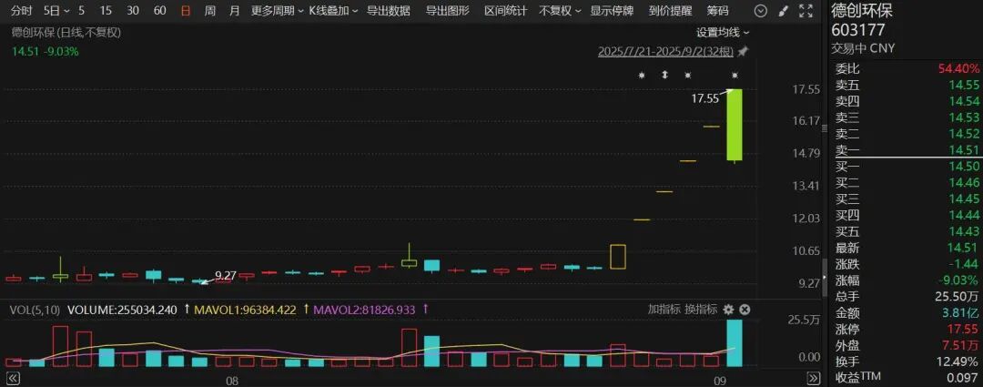Open volume indicator settings gear
The image size is (983, 387).
click(x=728, y=310)
